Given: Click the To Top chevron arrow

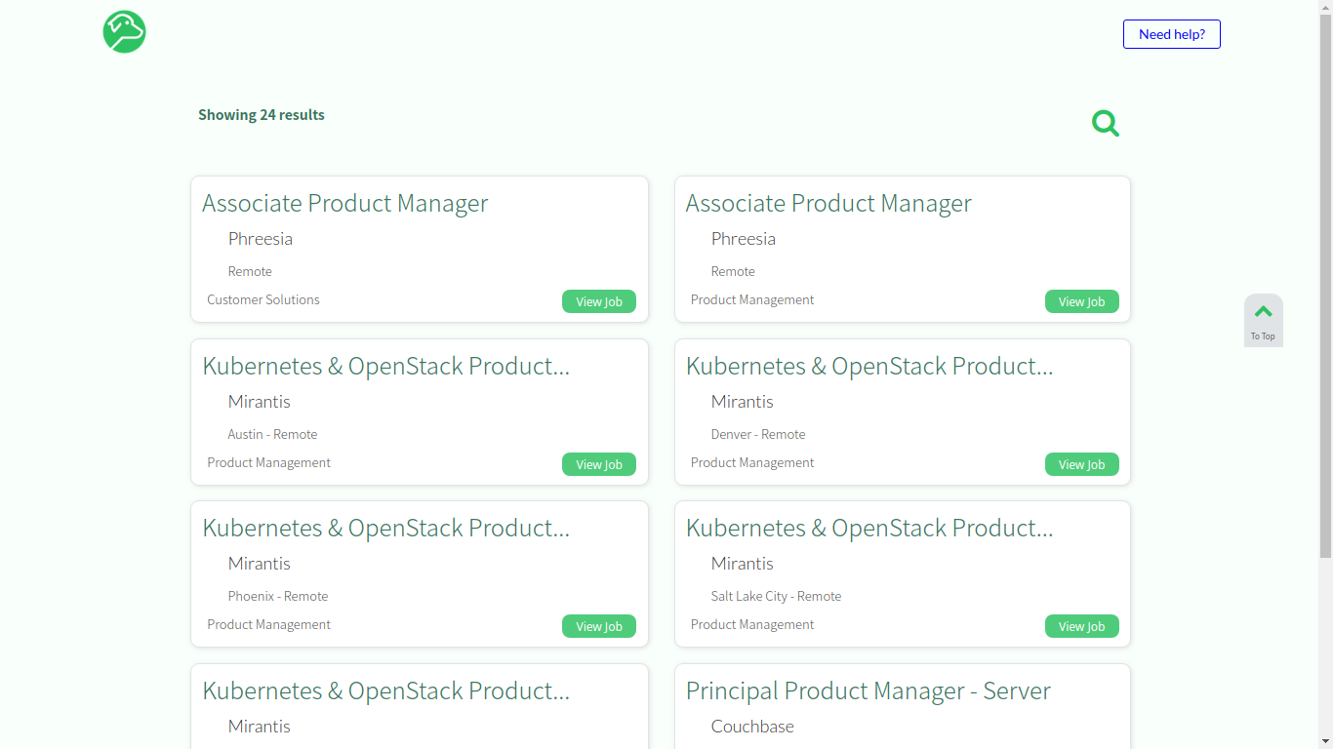Looking at the screenshot, I should 1264,312.
